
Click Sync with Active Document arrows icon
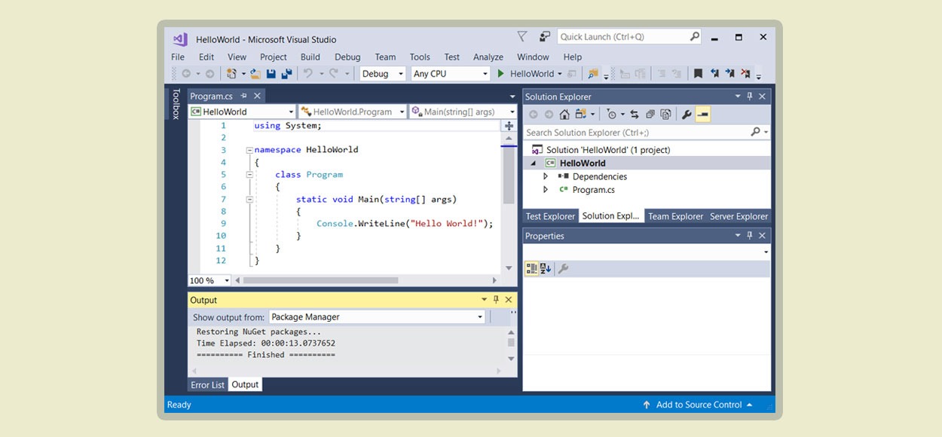point(635,115)
